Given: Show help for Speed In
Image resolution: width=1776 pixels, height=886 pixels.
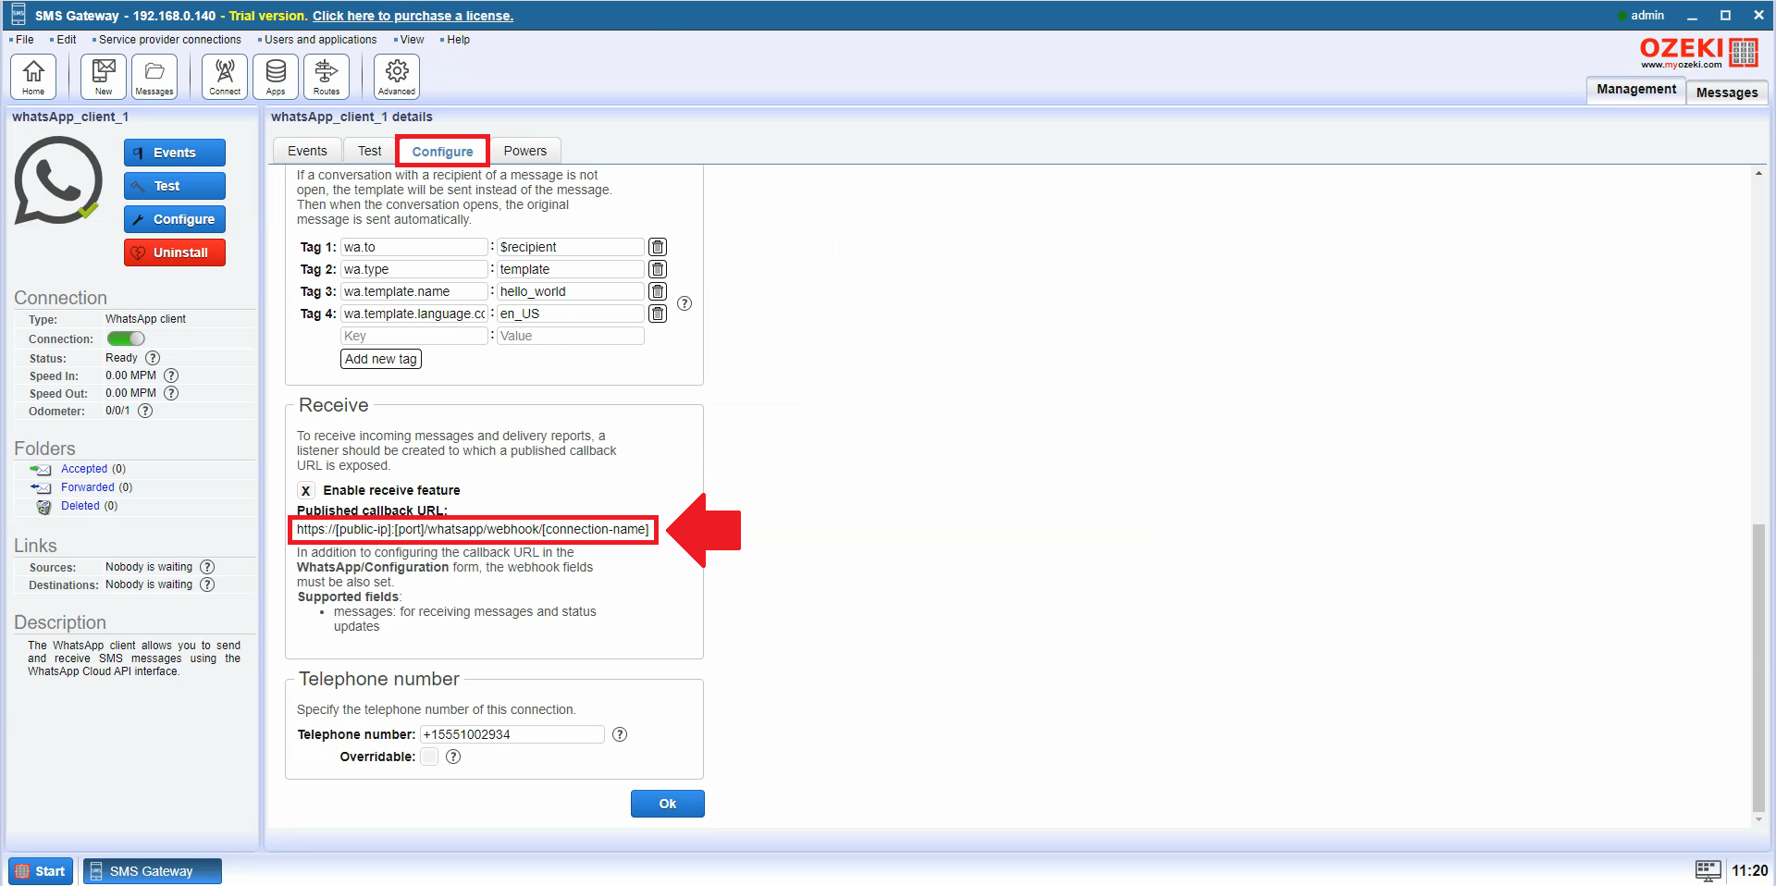Looking at the screenshot, I should (x=171, y=375).
